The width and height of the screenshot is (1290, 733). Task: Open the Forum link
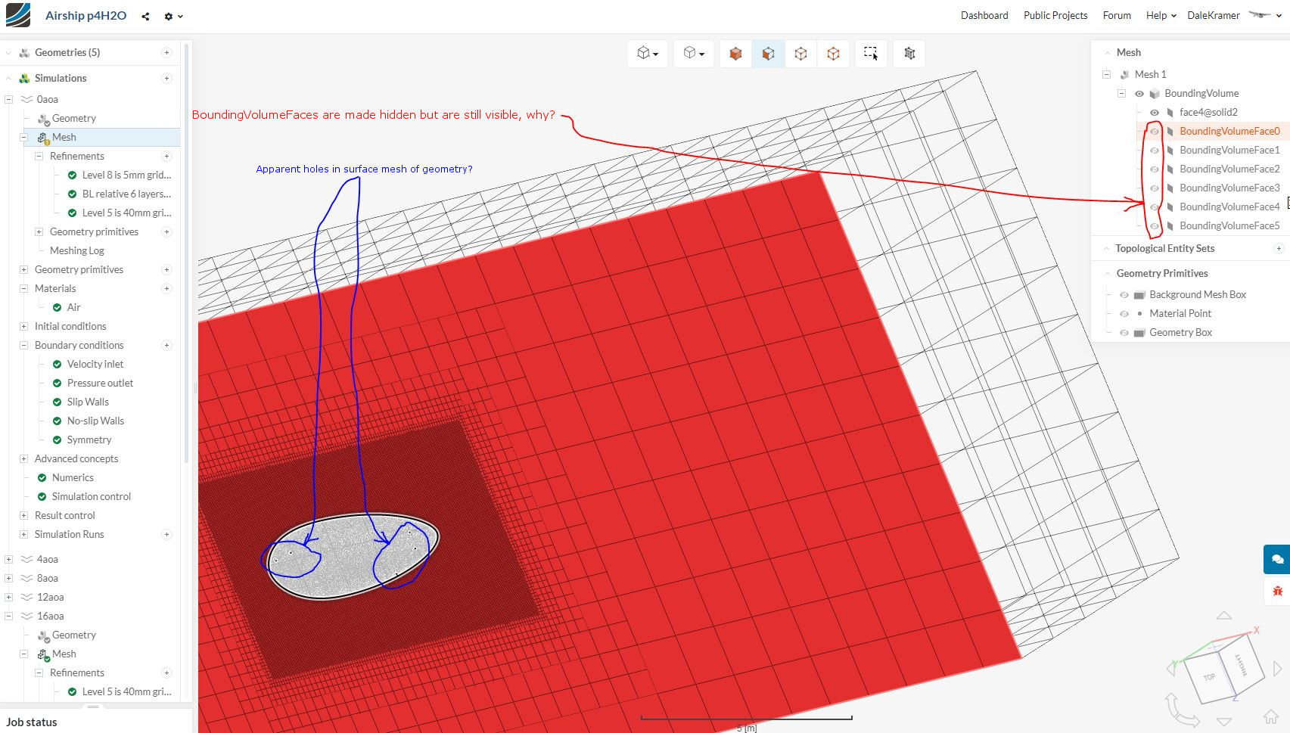(1116, 15)
